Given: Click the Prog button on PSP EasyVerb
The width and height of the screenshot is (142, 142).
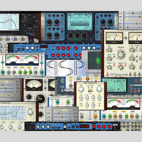Looking at the screenshot, I should click(x=81, y=105).
